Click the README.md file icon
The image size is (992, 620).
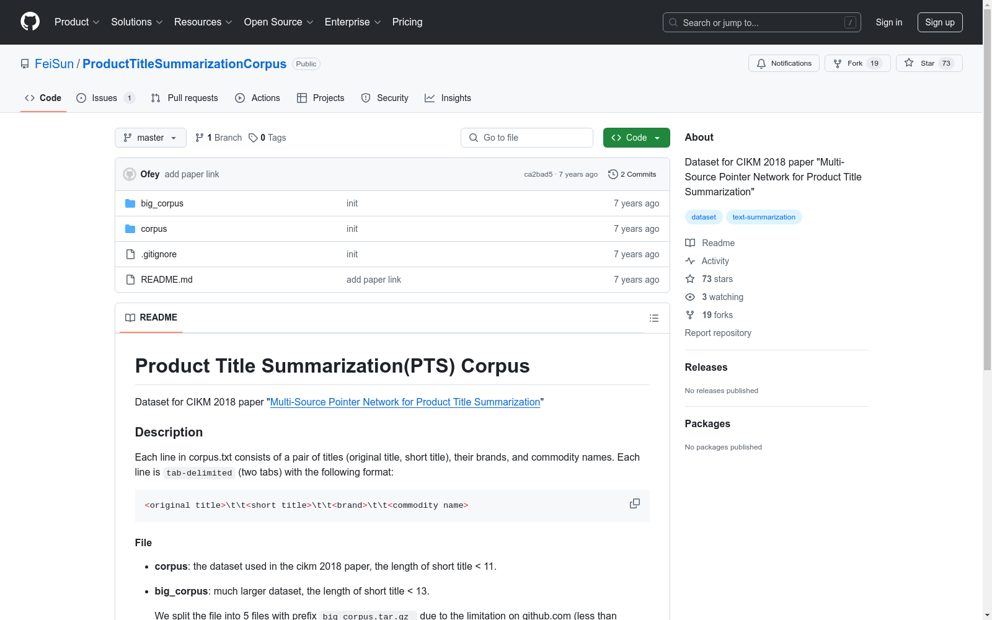[130, 280]
